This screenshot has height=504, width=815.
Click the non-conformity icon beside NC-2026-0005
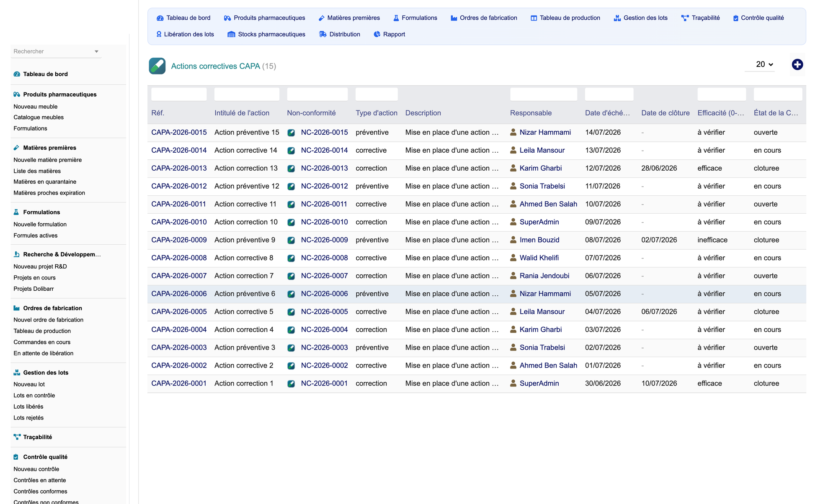[291, 312]
